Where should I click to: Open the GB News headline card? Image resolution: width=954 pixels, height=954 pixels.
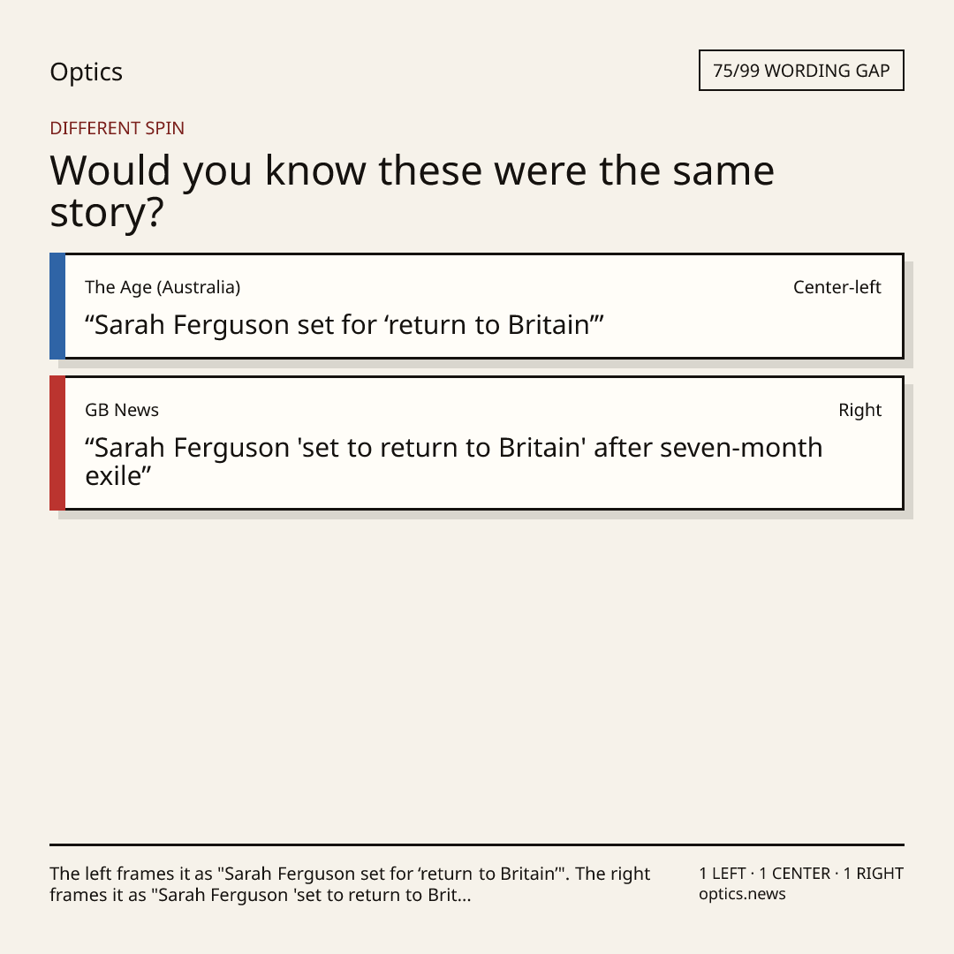pos(477,443)
